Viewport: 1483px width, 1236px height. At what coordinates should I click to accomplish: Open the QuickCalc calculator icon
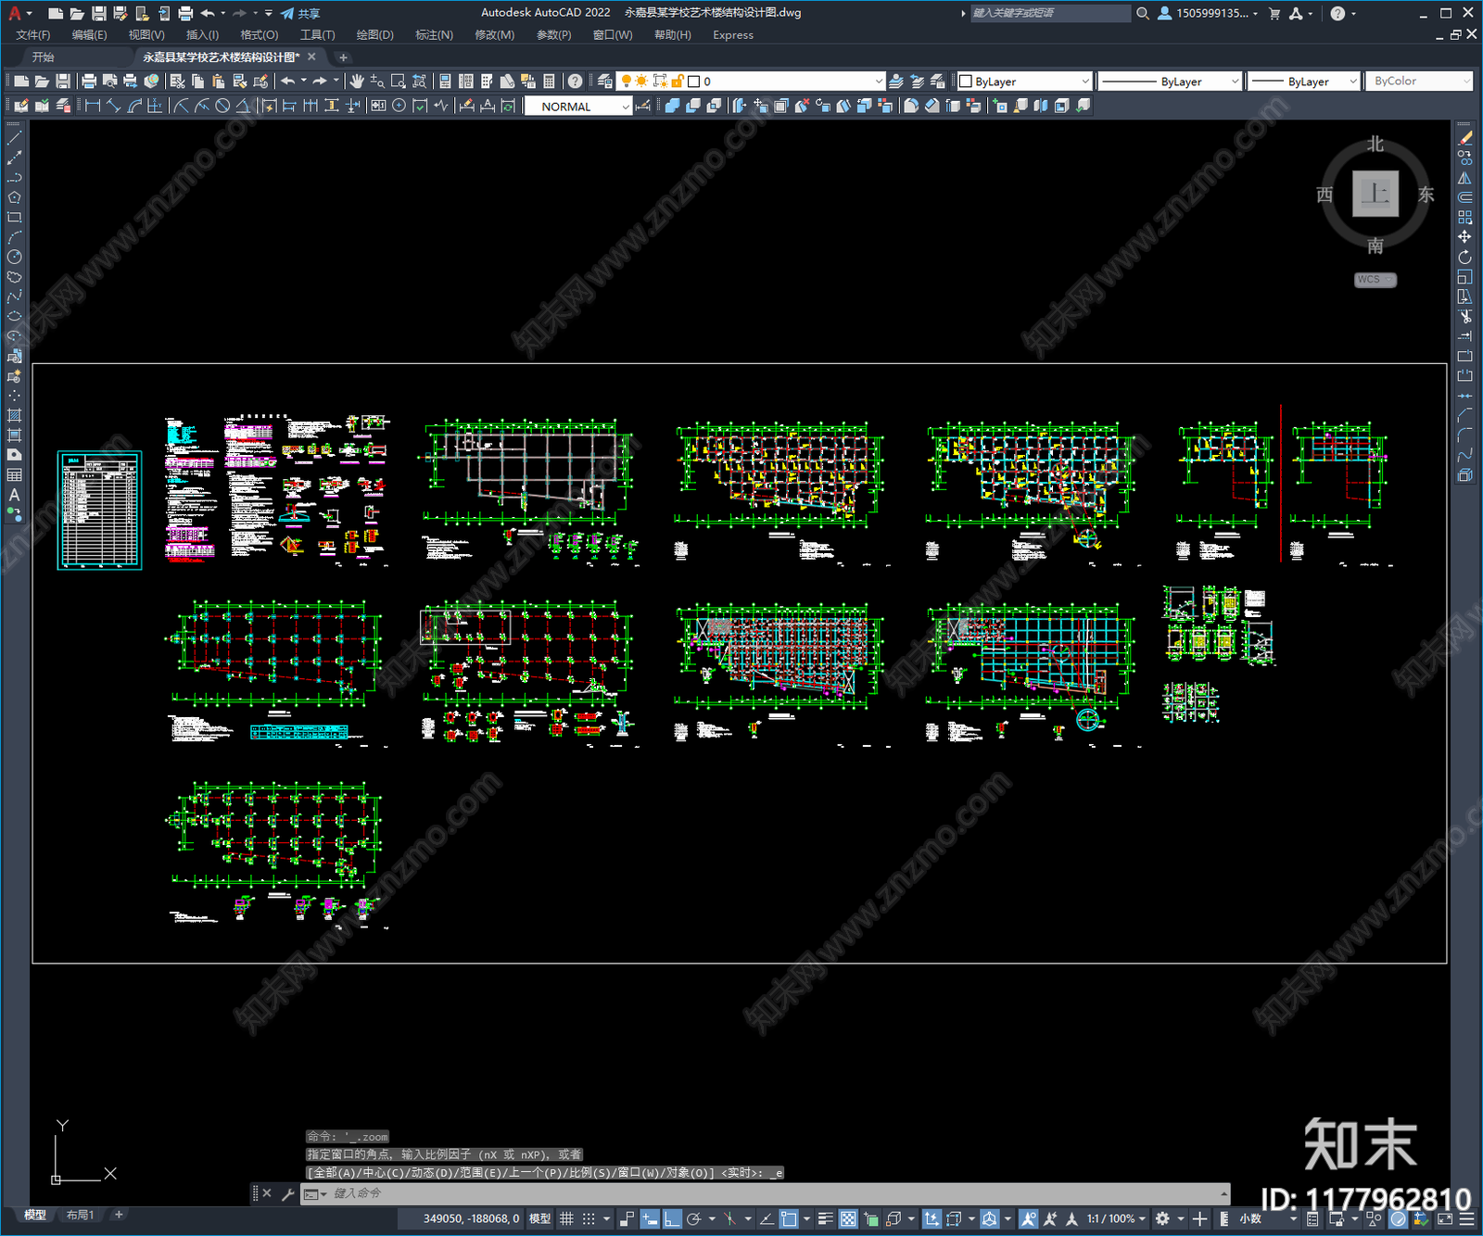pyautogui.click(x=549, y=82)
